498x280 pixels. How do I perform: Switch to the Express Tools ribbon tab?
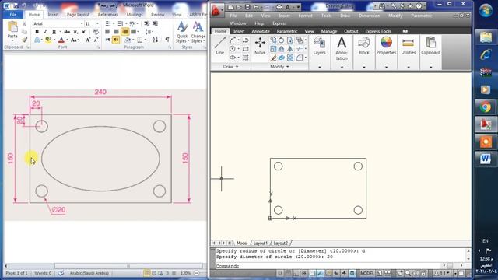click(x=378, y=31)
